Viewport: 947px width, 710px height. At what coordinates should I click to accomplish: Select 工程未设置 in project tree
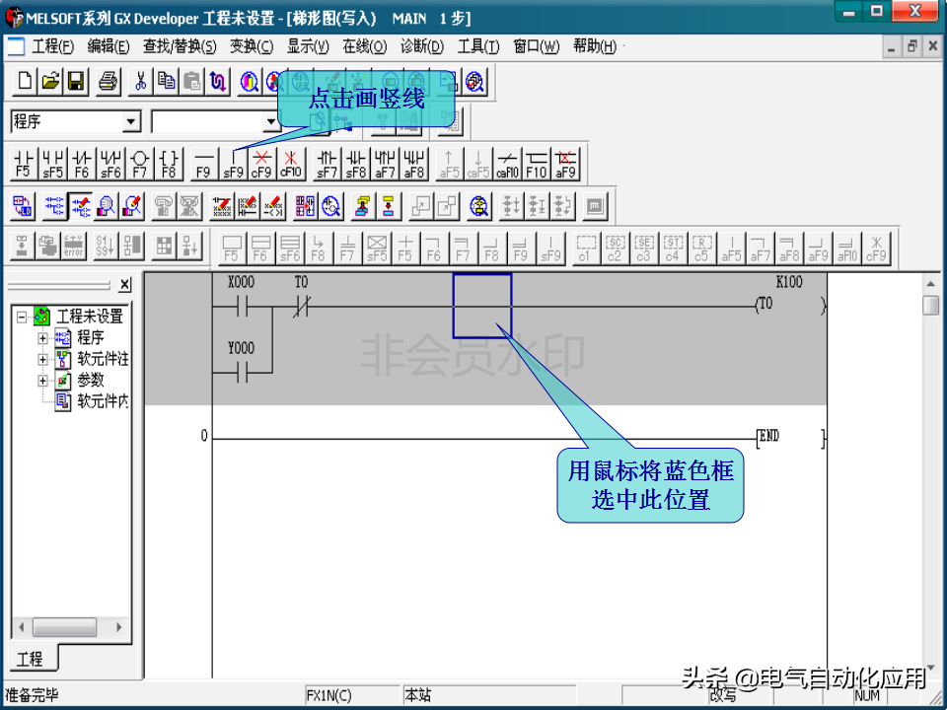click(90, 316)
